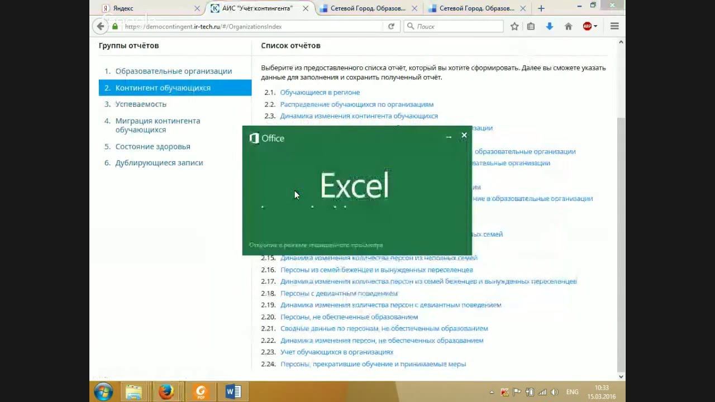715x402 pixels.
Task: Click the network signal tray icon
Action: tap(542, 392)
